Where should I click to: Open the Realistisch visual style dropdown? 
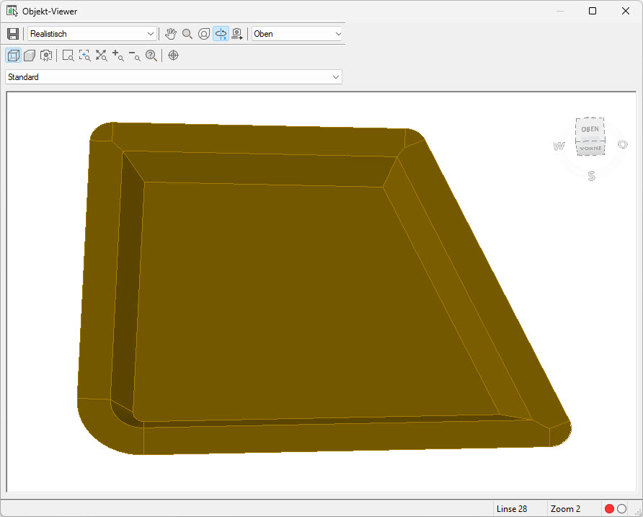coord(92,34)
